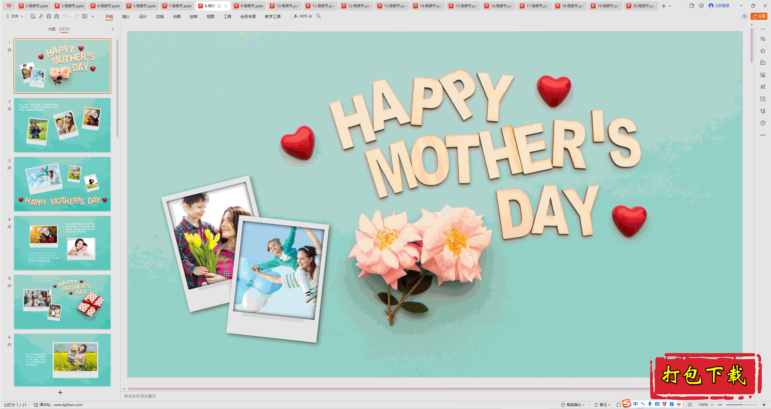Open WPS AI assistant
The height and width of the screenshot is (409, 771).
[x=303, y=16]
